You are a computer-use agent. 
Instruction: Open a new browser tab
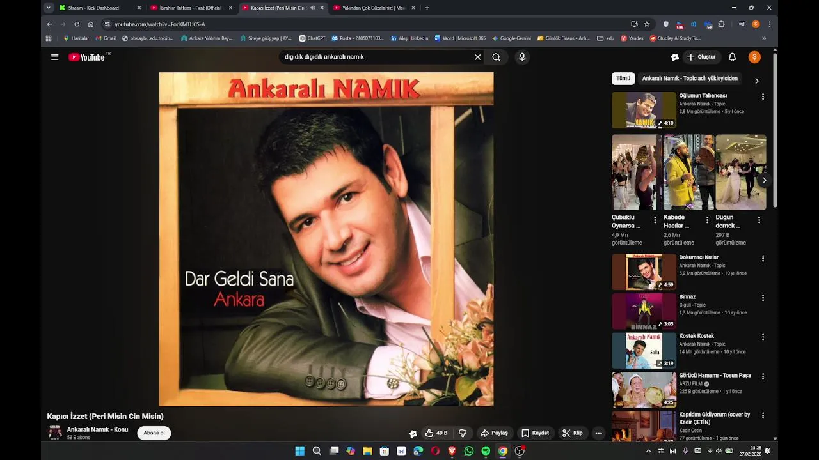427,8
